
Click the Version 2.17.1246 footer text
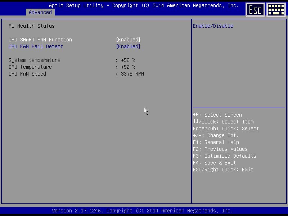[x=142, y=211]
